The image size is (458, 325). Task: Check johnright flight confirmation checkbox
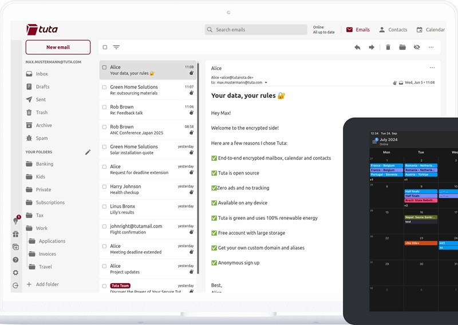tap(104, 227)
